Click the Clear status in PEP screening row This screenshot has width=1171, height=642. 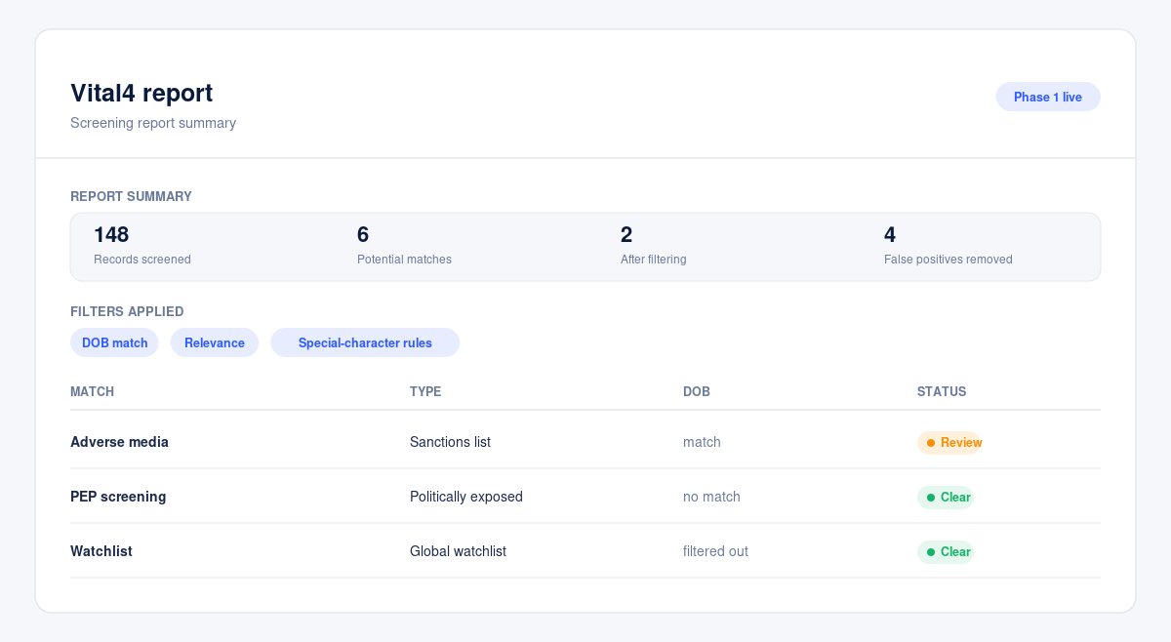[x=946, y=498]
